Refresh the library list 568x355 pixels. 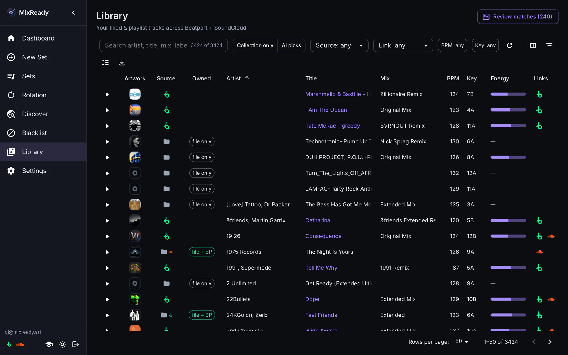point(509,45)
